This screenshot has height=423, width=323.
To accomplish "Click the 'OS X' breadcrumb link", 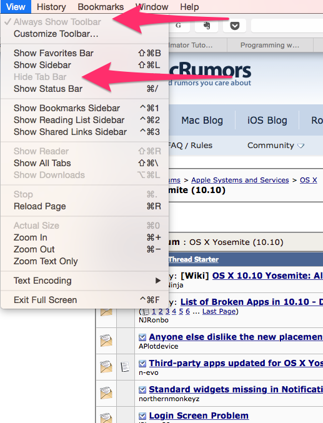I will [x=309, y=180].
